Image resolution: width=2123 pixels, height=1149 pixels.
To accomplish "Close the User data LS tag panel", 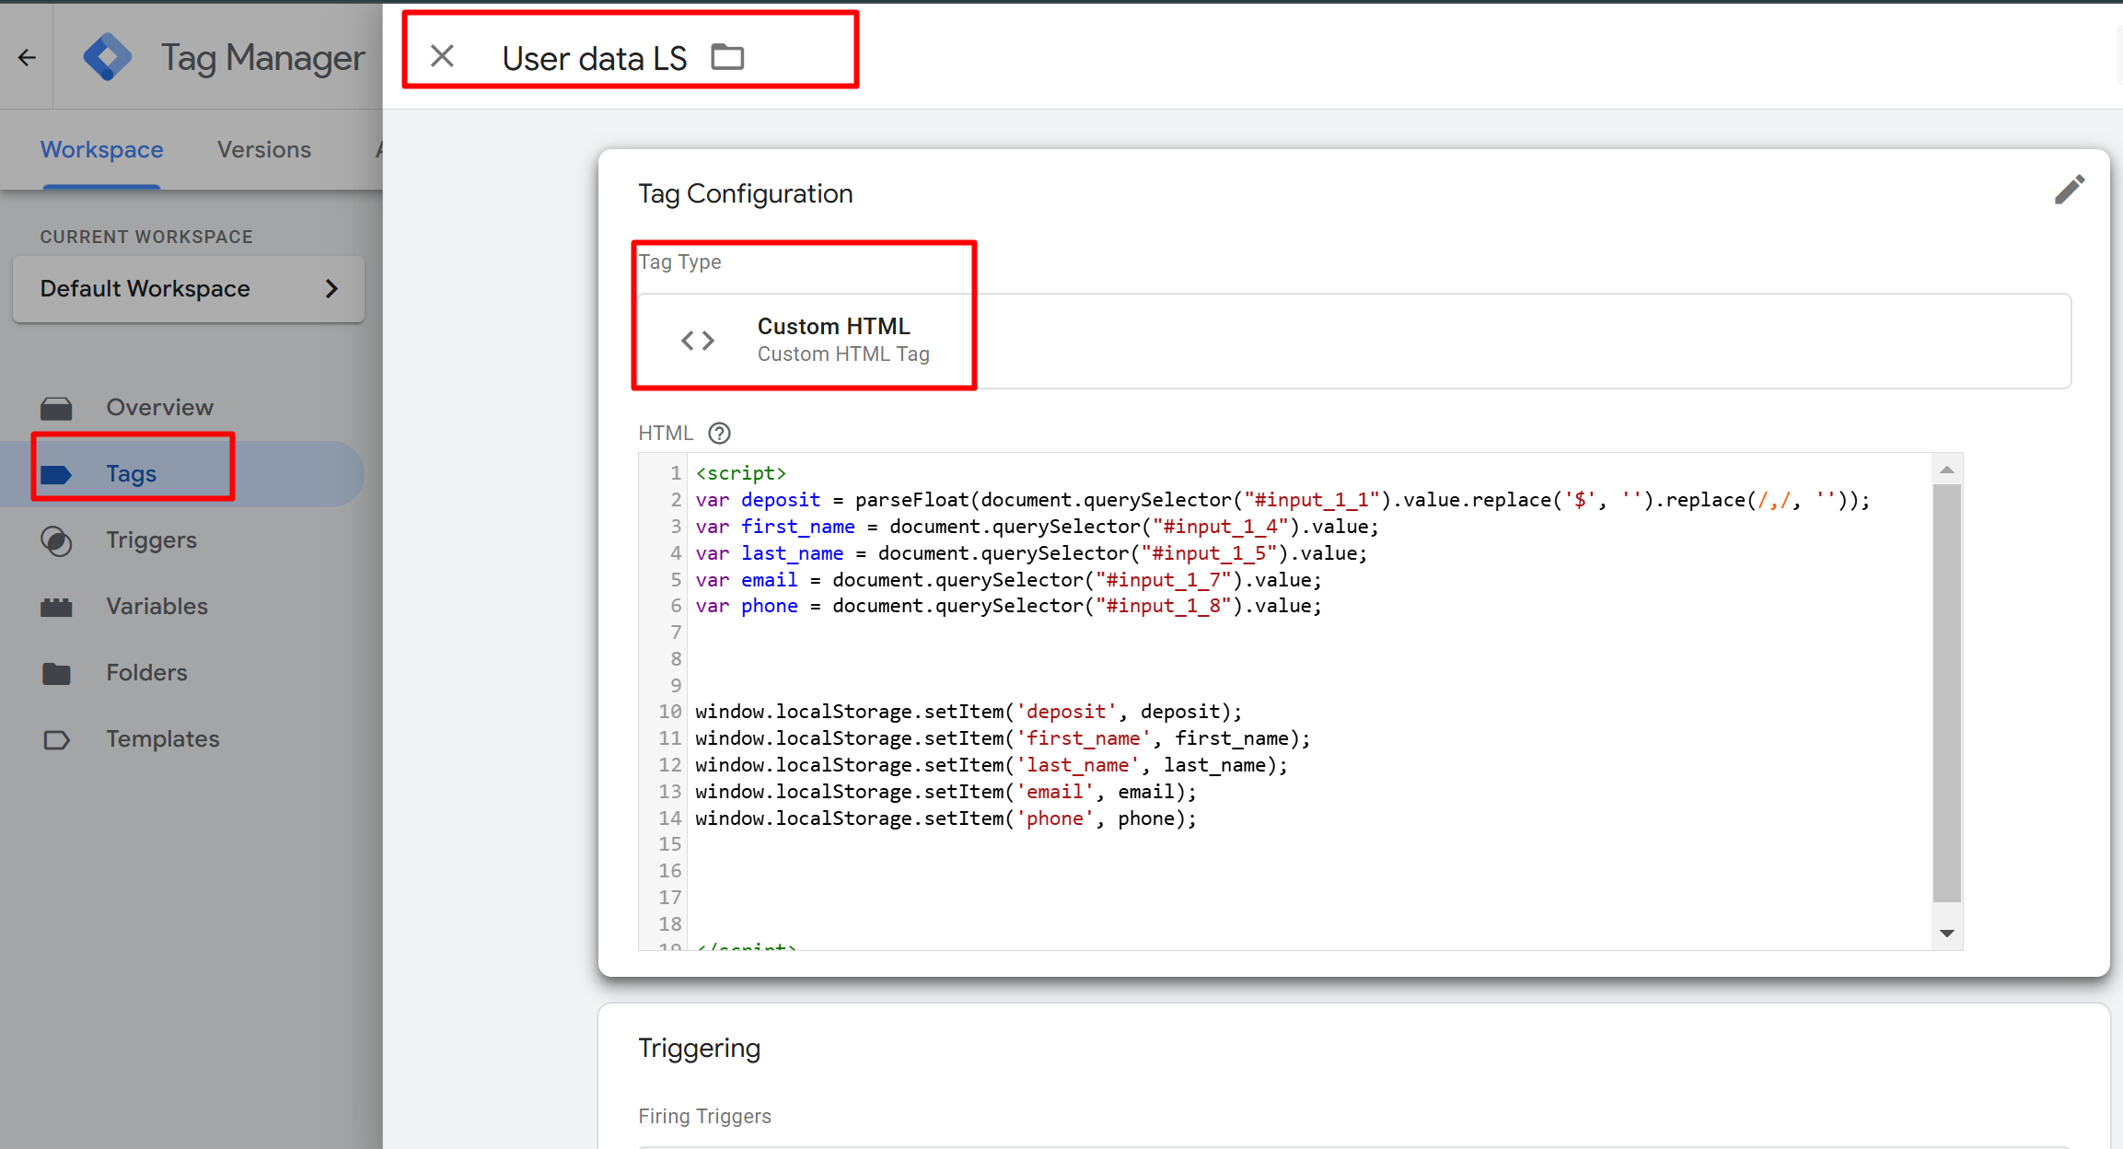I will [442, 57].
